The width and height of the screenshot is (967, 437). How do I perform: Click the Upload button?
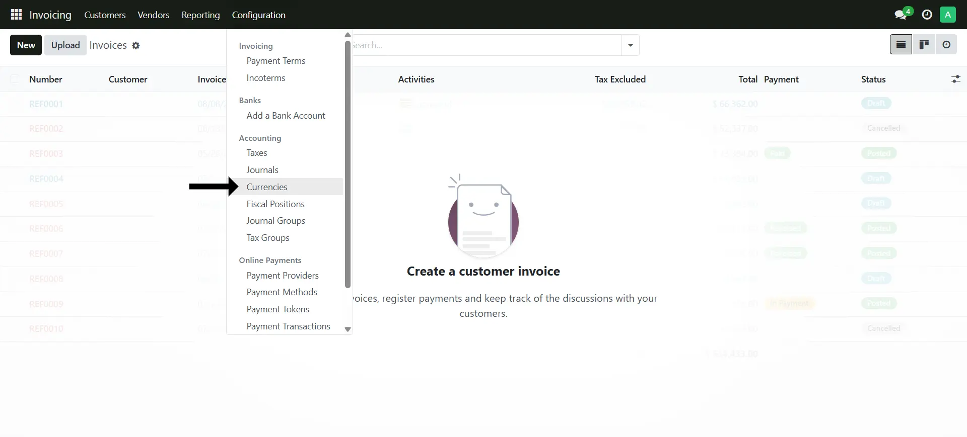click(65, 45)
